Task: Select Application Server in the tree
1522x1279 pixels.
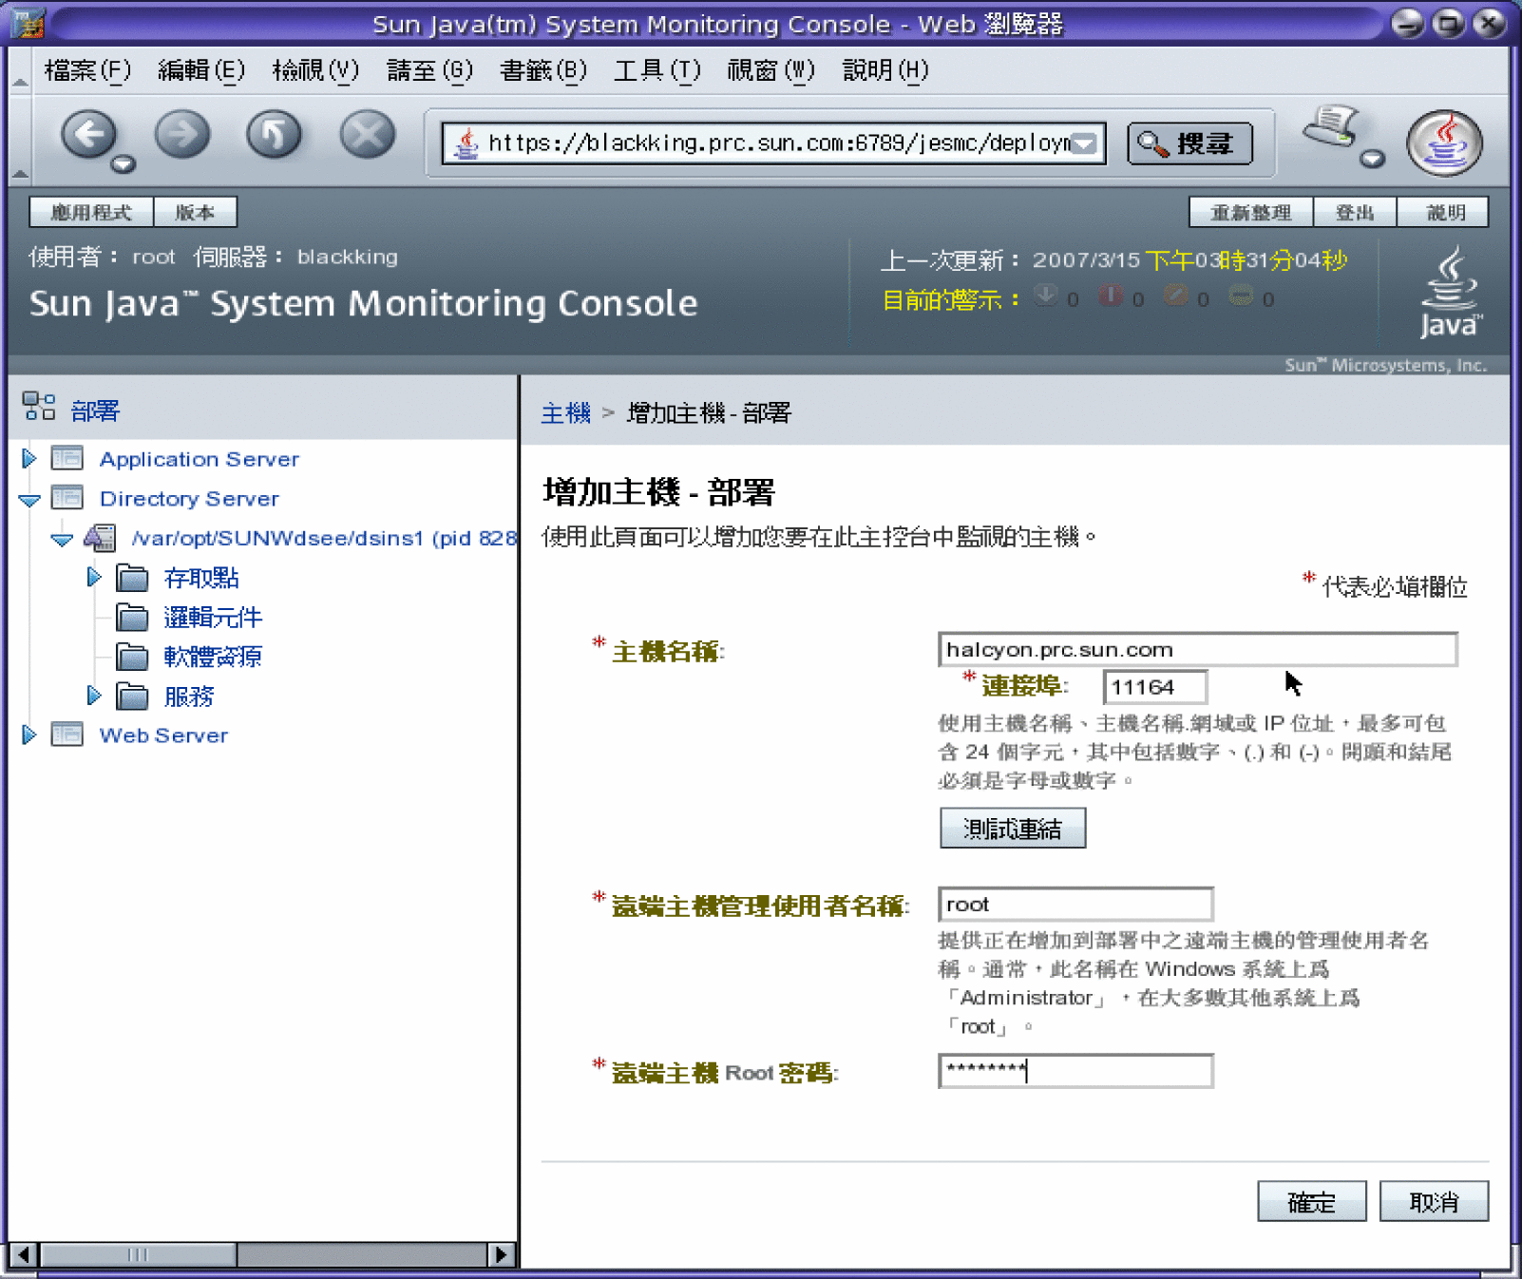Action: (x=200, y=459)
